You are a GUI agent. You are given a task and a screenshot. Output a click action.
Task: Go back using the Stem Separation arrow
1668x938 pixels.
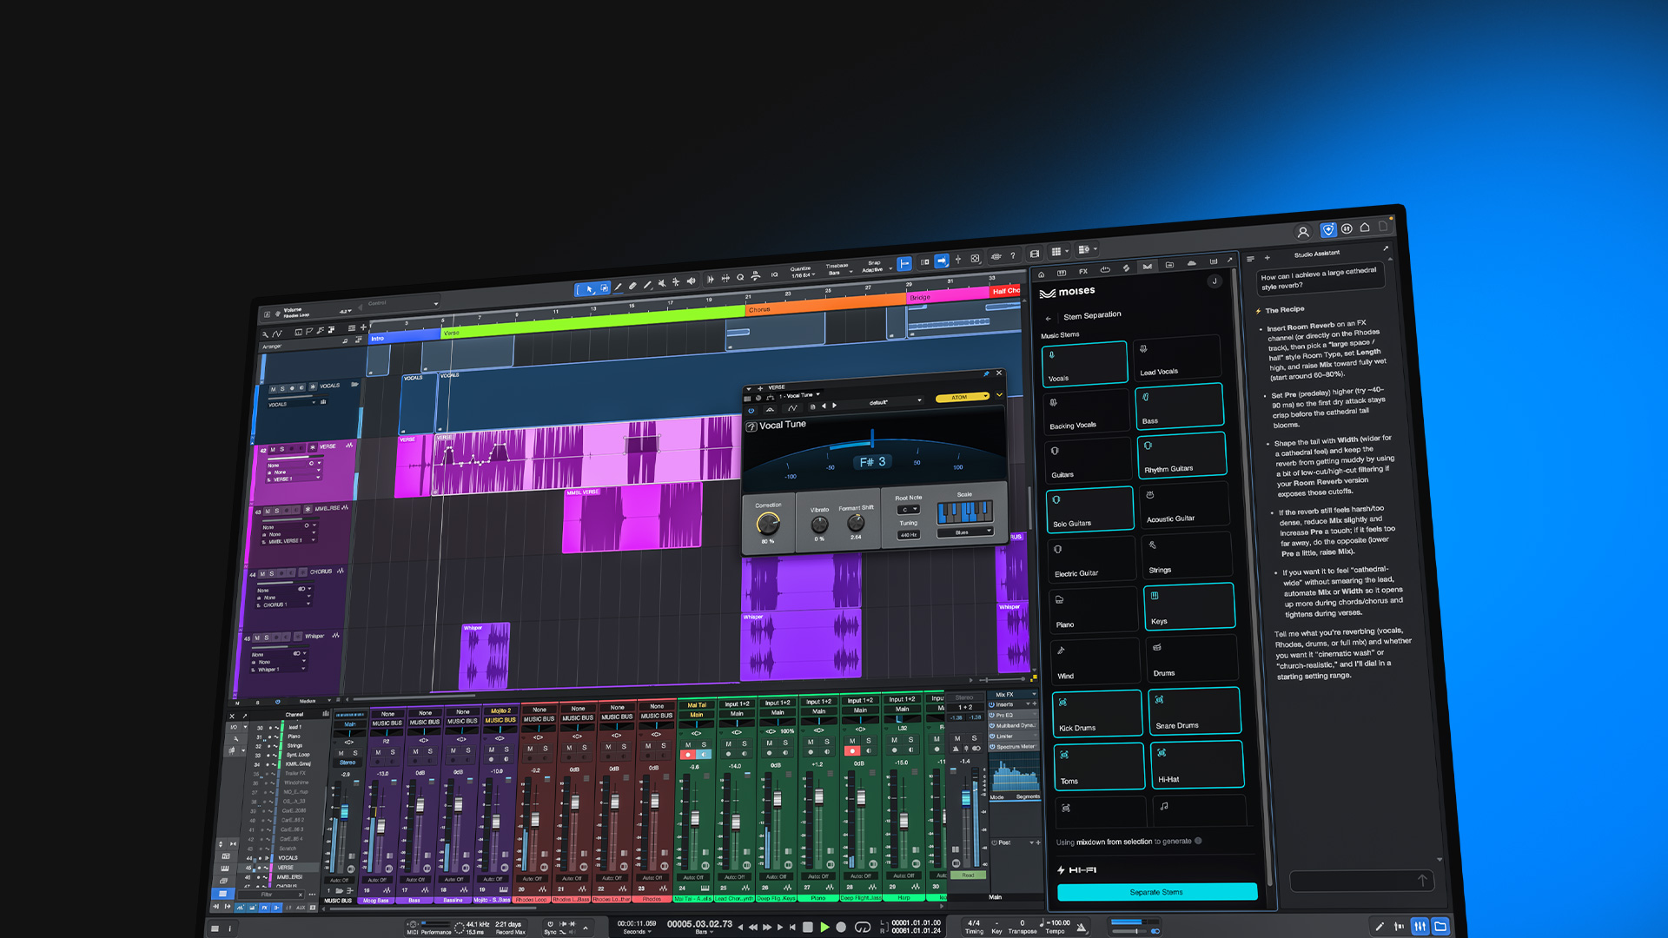click(1049, 319)
